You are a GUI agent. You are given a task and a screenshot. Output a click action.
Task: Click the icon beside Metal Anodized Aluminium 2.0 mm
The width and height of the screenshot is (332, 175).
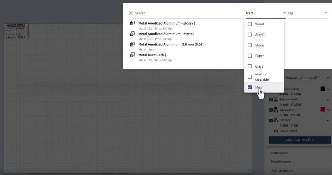(x=132, y=44)
